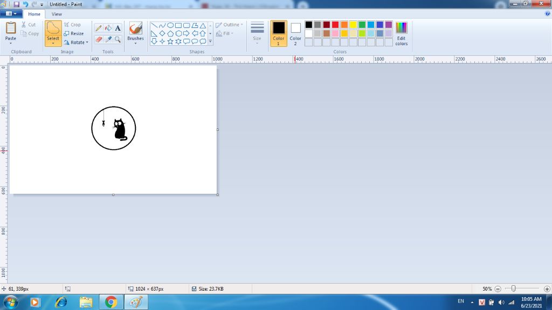Select the Eraser tool
552x310 pixels.
pos(99,39)
